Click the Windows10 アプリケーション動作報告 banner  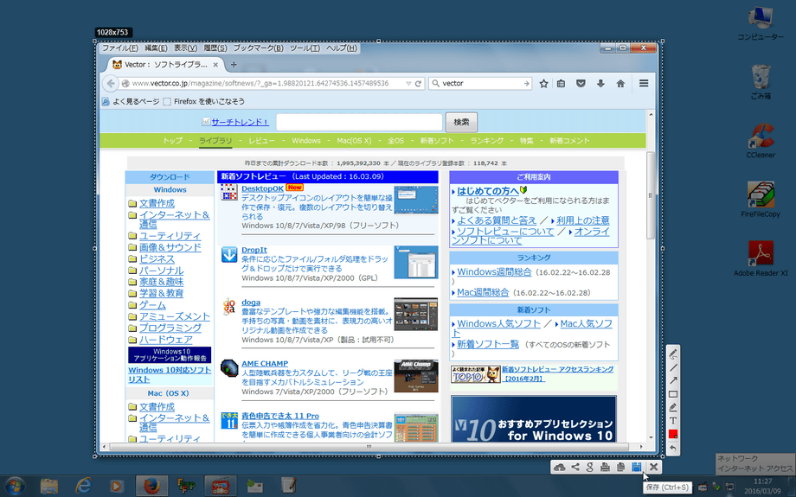coord(170,355)
